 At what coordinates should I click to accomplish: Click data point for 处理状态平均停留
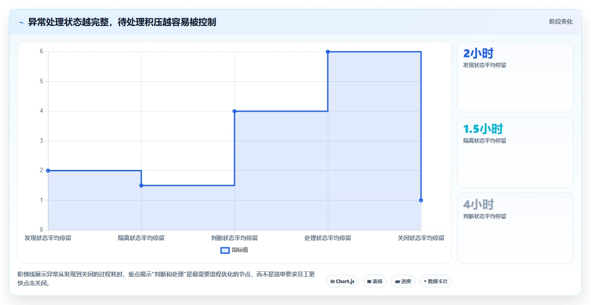pos(328,52)
